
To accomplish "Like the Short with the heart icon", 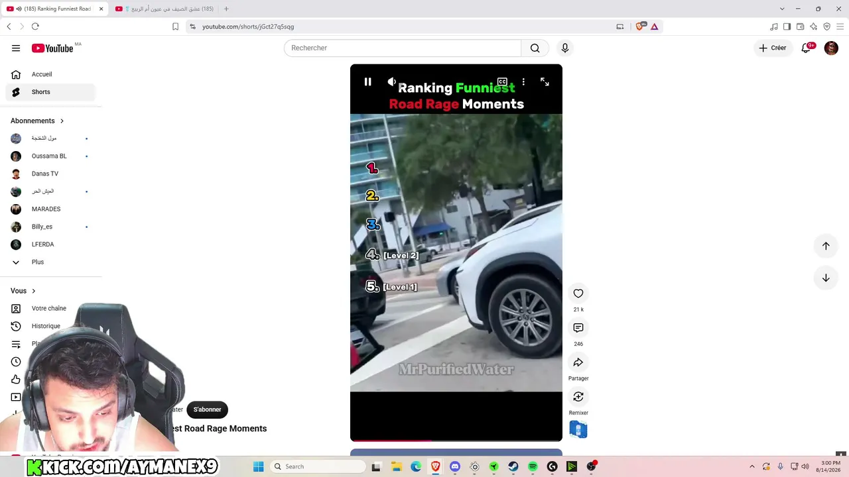I will 578,293.
